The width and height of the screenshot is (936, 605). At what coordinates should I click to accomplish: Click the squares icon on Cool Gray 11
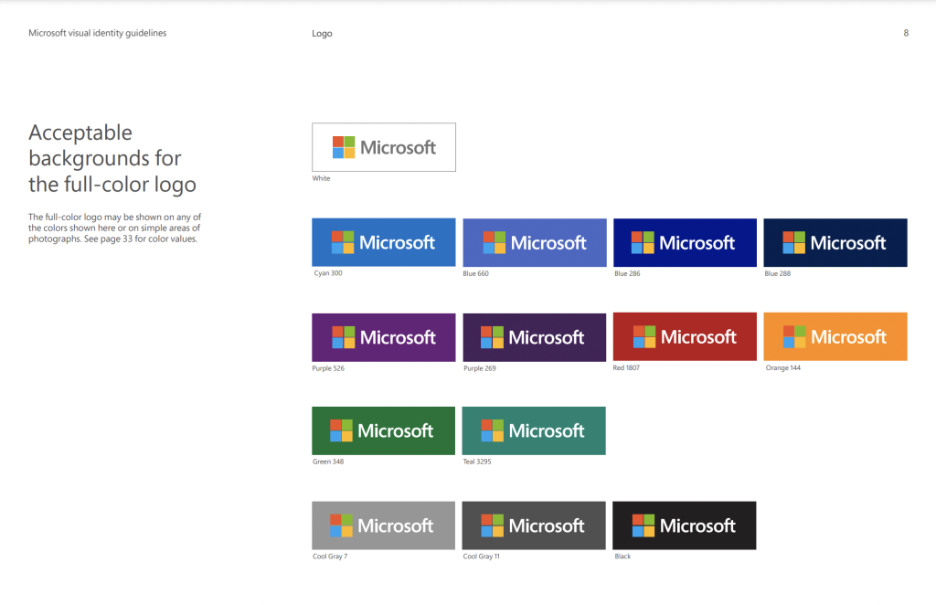tap(493, 525)
